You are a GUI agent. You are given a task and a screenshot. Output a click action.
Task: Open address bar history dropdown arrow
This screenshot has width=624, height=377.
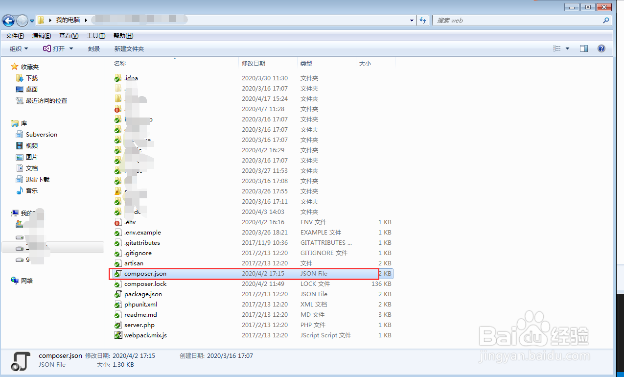[412, 21]
